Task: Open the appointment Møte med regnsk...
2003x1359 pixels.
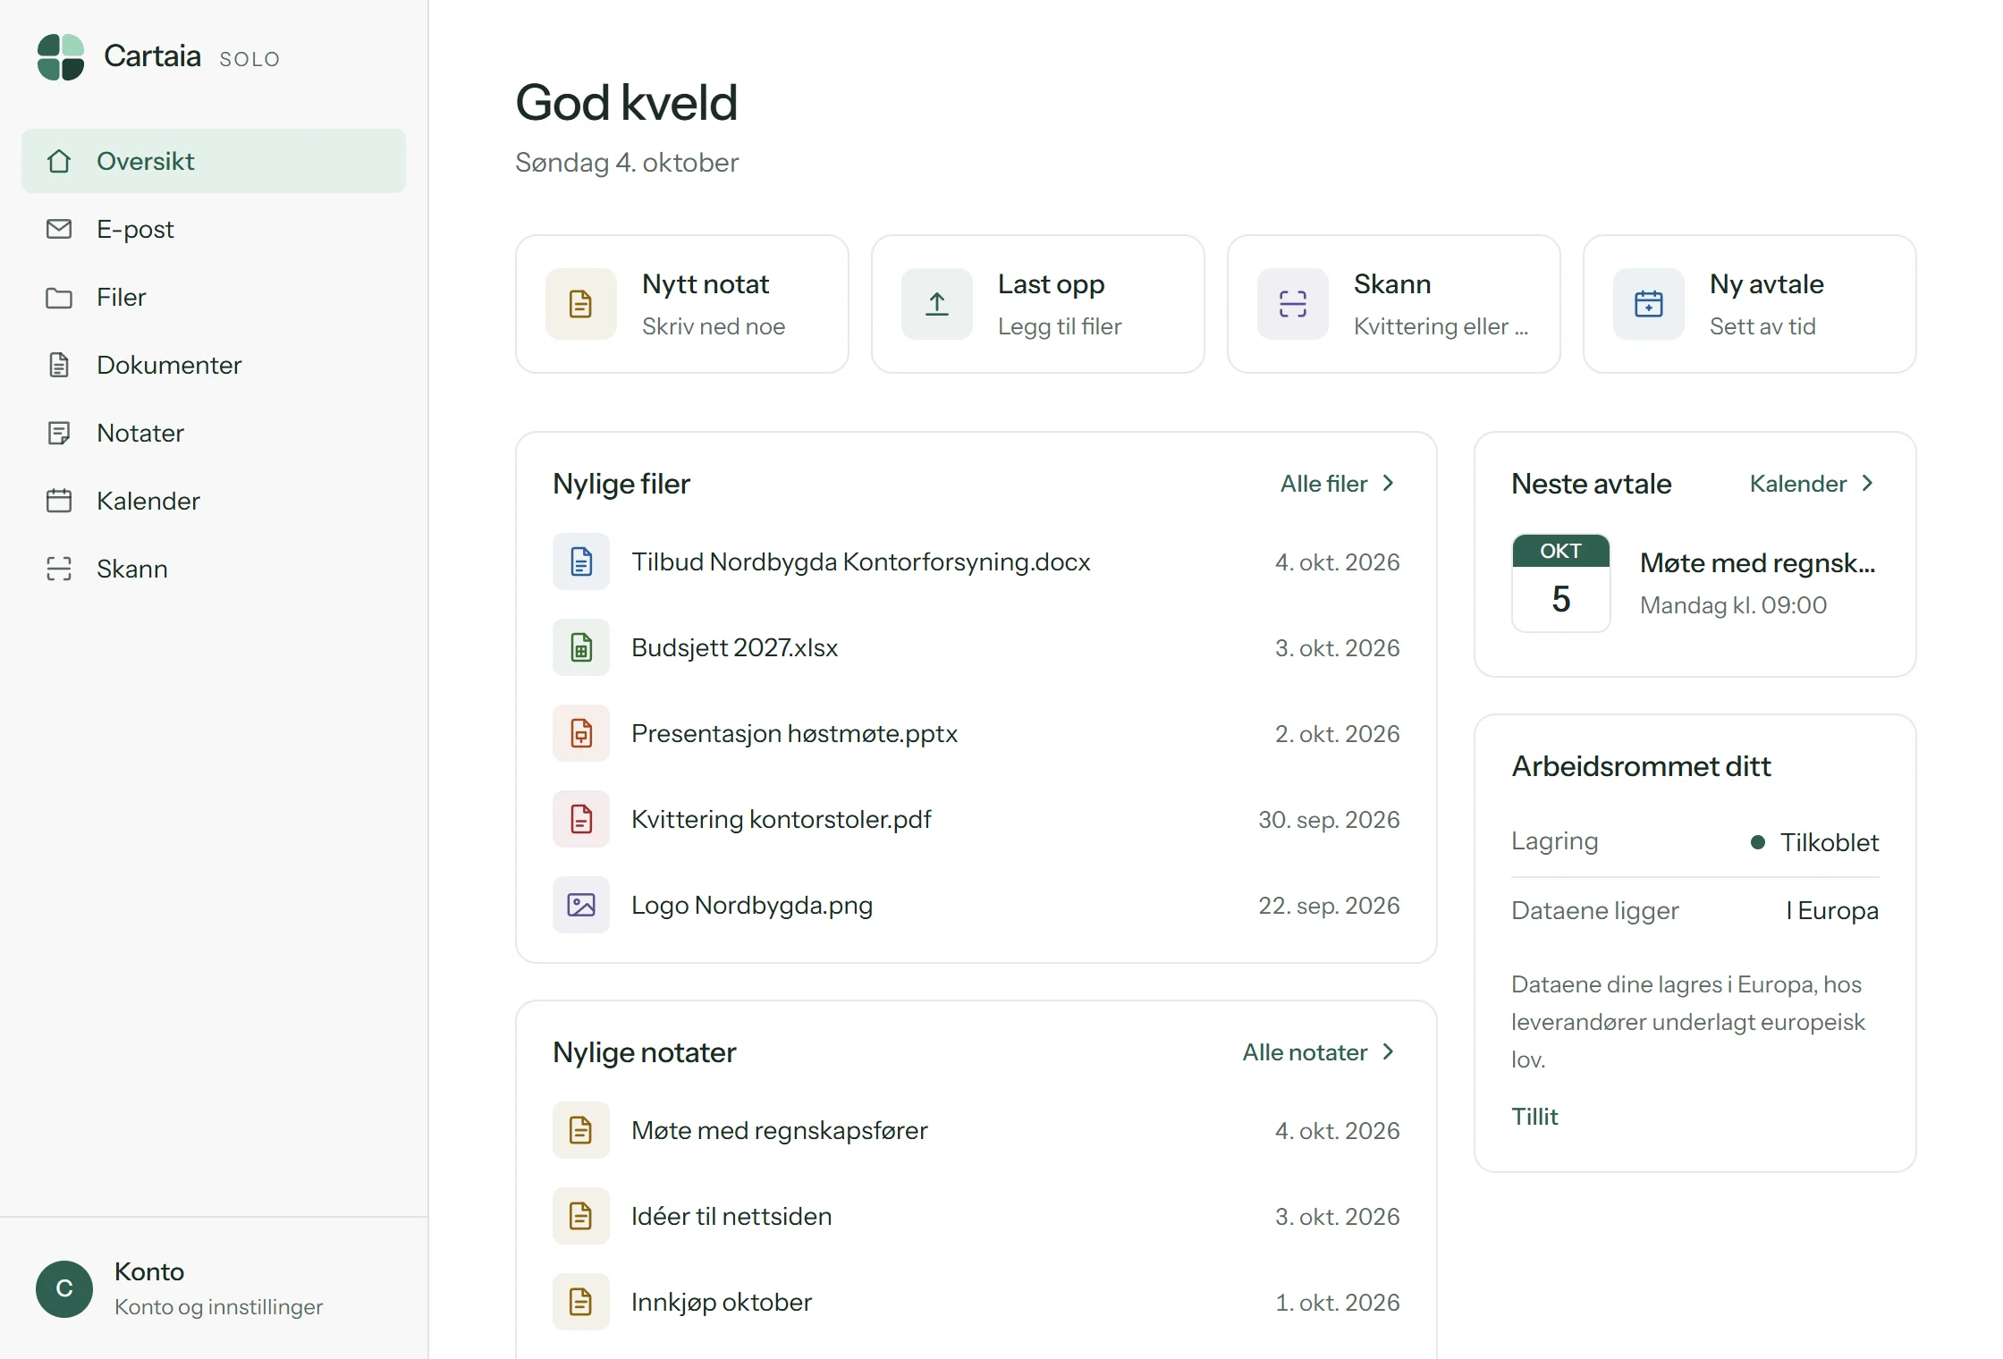Action: [x=1695, y=583]
